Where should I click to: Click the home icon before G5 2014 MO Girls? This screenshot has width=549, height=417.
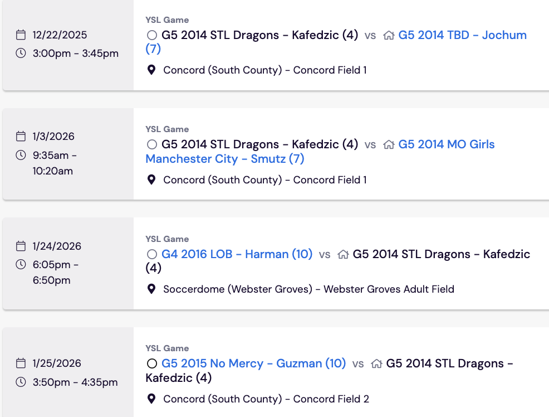(389, 145)
